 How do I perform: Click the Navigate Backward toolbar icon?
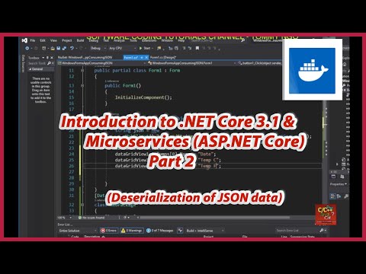27,48
